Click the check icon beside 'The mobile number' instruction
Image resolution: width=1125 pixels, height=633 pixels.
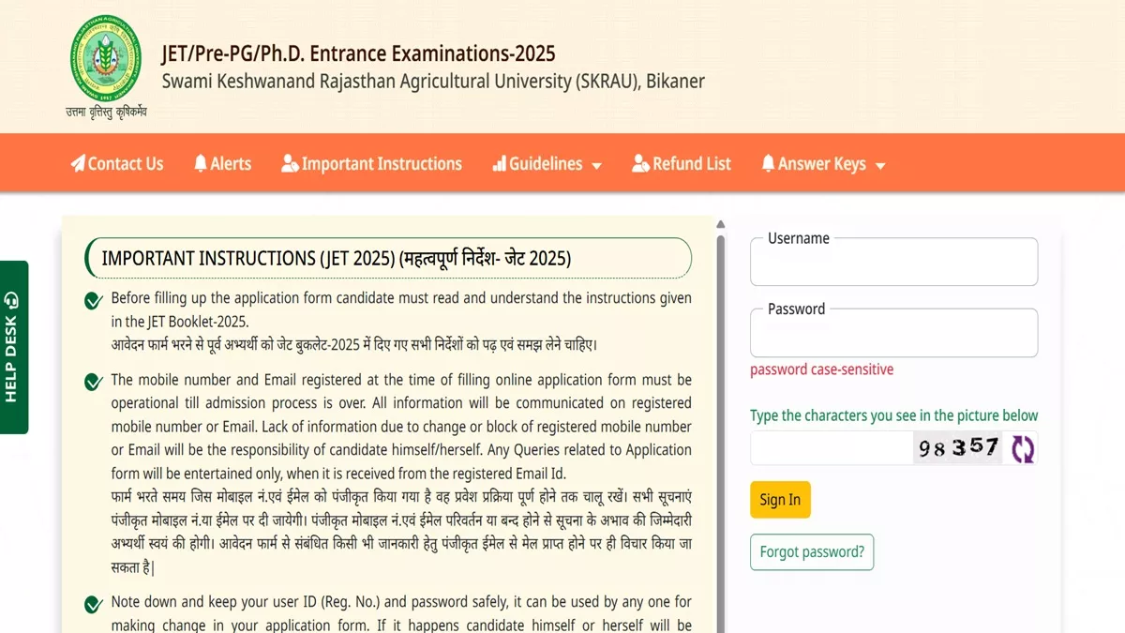(93, 382)
